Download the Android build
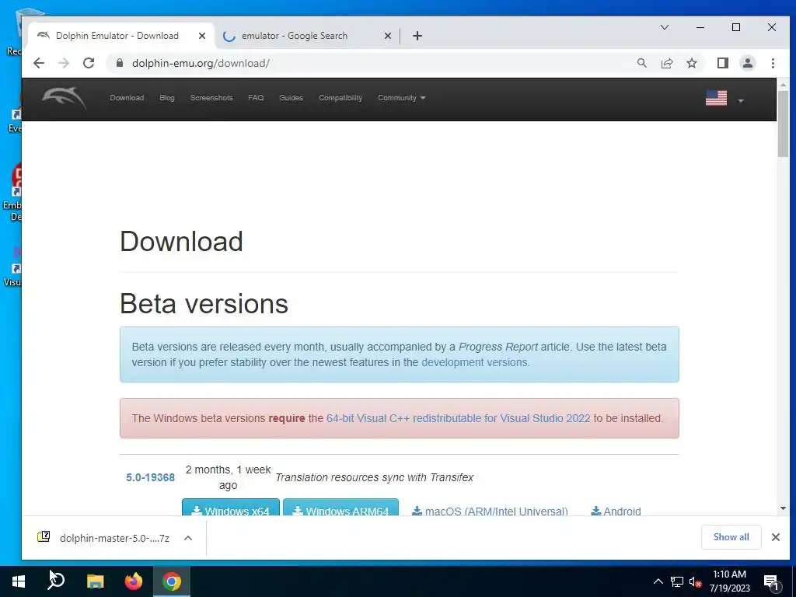 click(616, 511)
